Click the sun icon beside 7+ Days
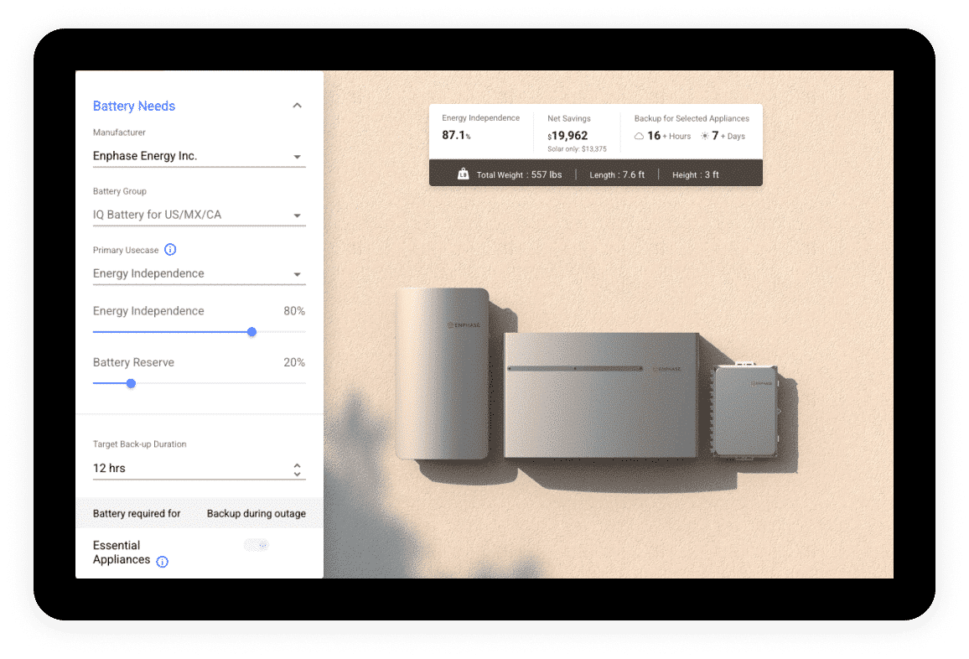The image size is (969, 659). (x=704, y=136)
